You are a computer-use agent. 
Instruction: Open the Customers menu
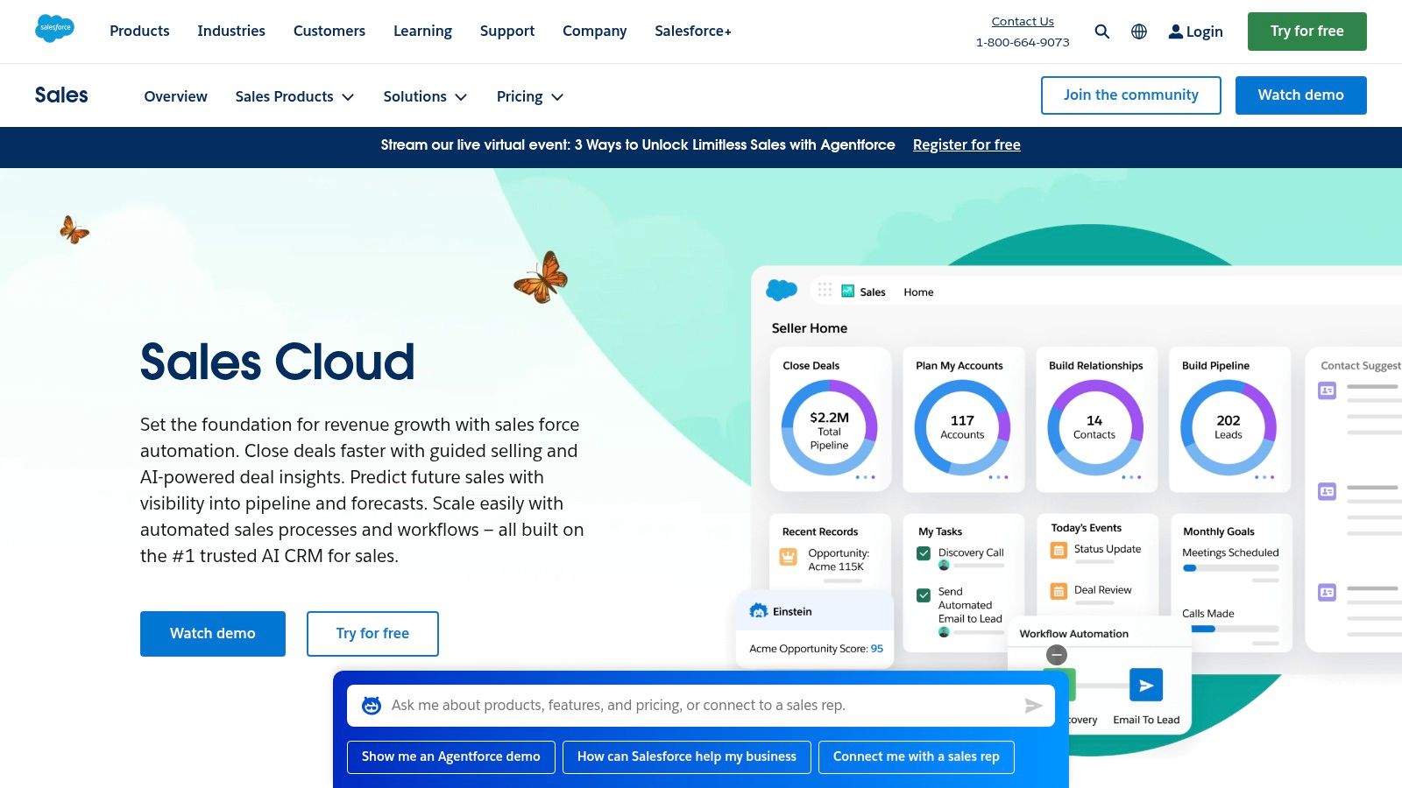tap(329, 31)
